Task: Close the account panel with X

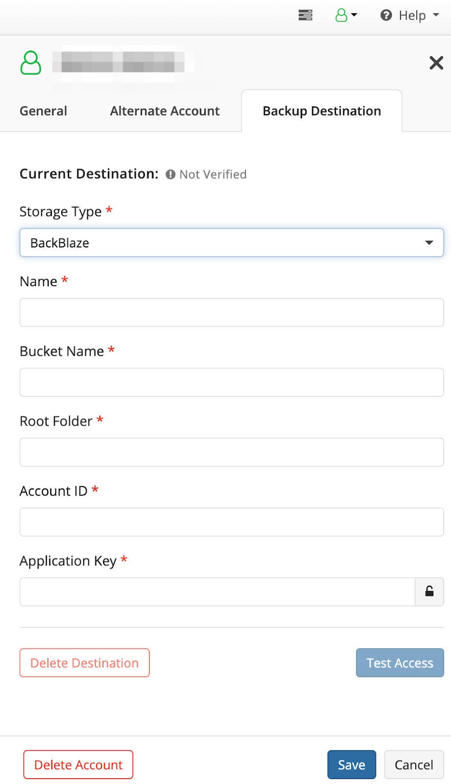Action: point(436,63)
